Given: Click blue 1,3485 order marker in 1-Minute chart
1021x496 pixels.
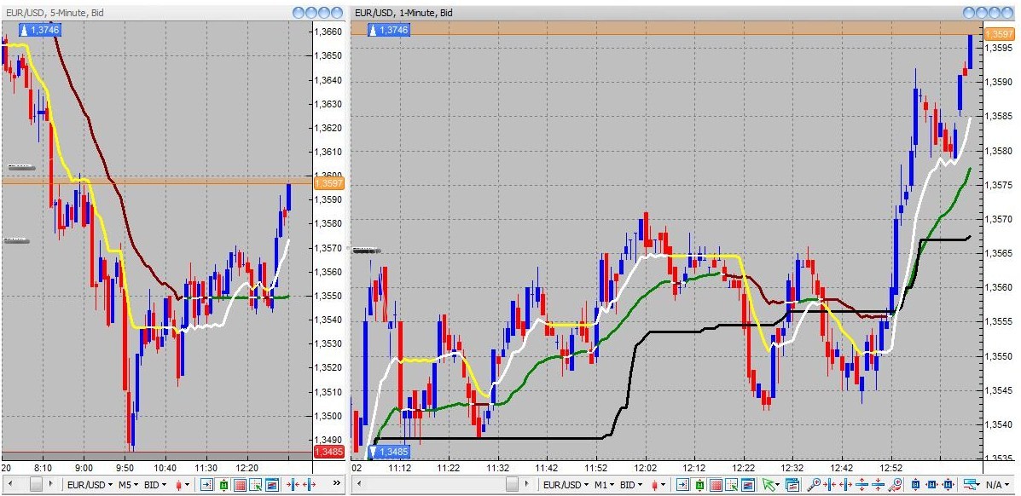Looking at the screenshot, I should pos(389,452).
